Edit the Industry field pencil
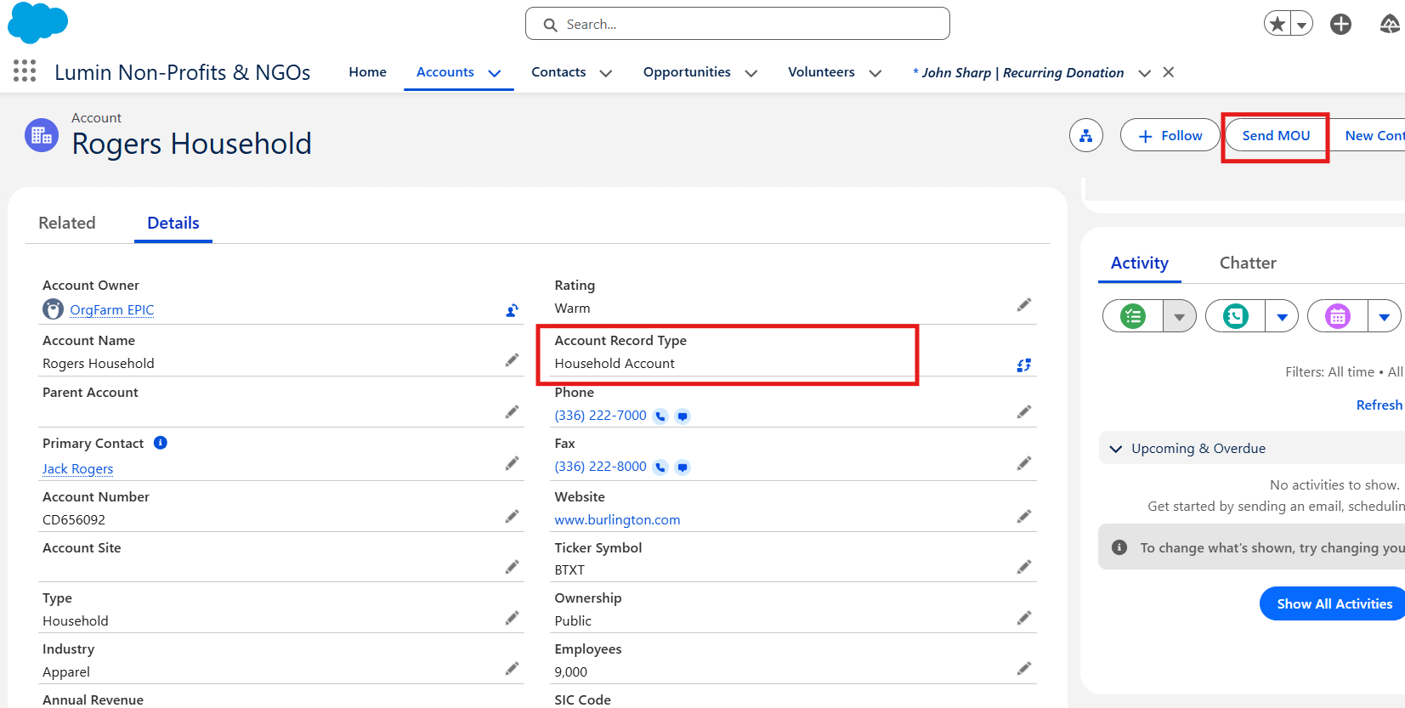Screen dimensions: 1405x708 (512, 669)
